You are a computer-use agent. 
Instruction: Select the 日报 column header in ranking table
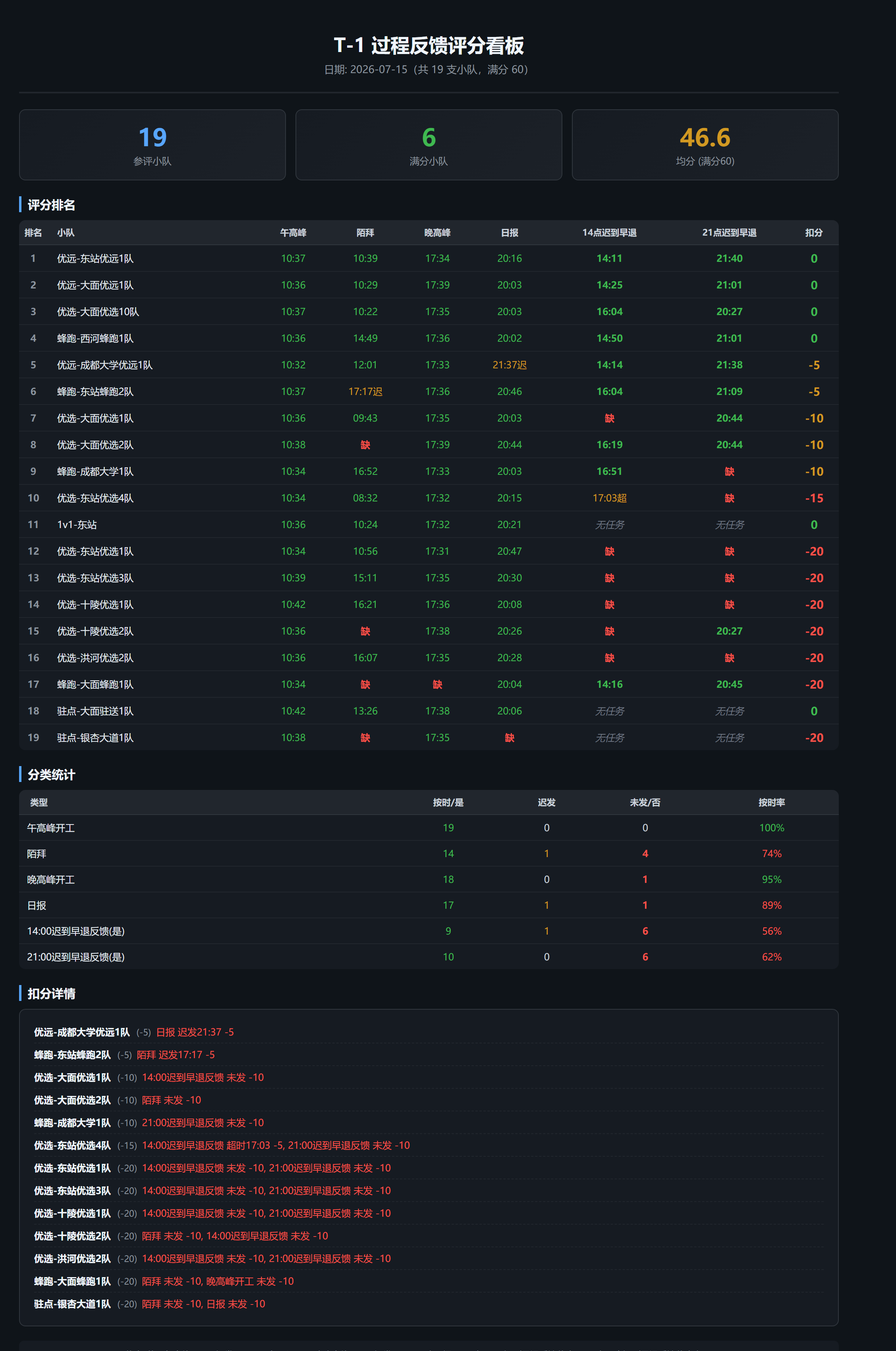click(509, 233)
